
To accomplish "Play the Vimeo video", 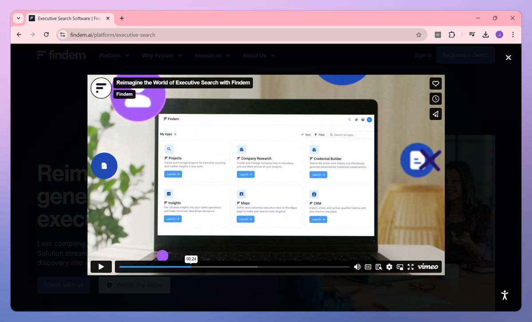I will (x=101, y=267).
